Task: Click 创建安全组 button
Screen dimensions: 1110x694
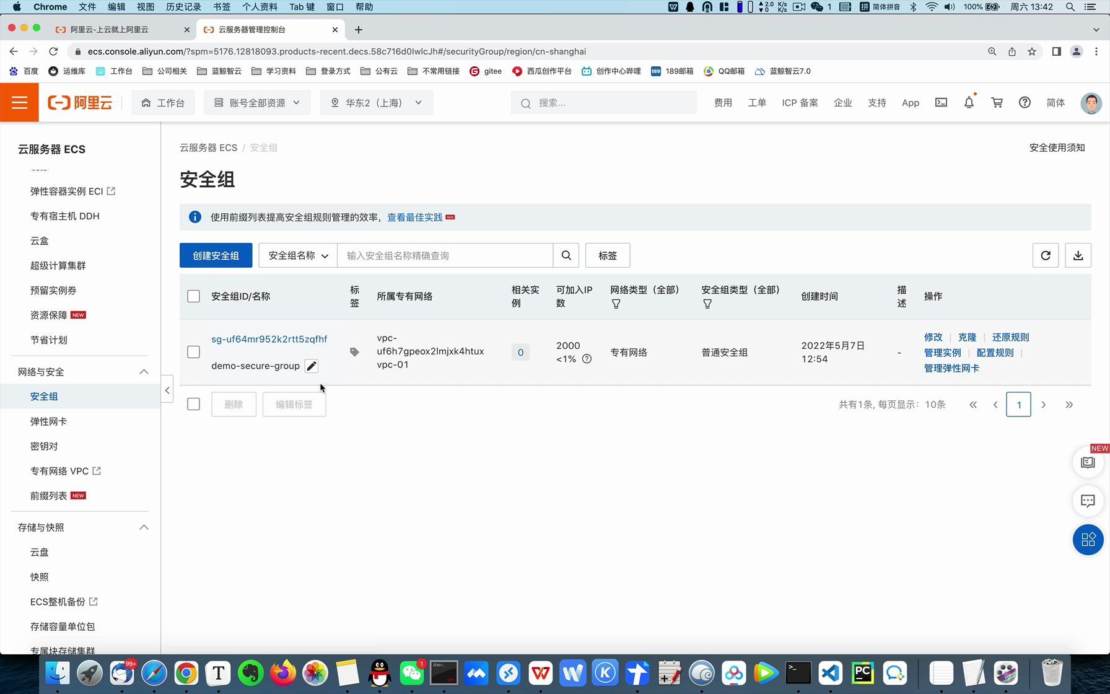Action: tap(216, 255)
